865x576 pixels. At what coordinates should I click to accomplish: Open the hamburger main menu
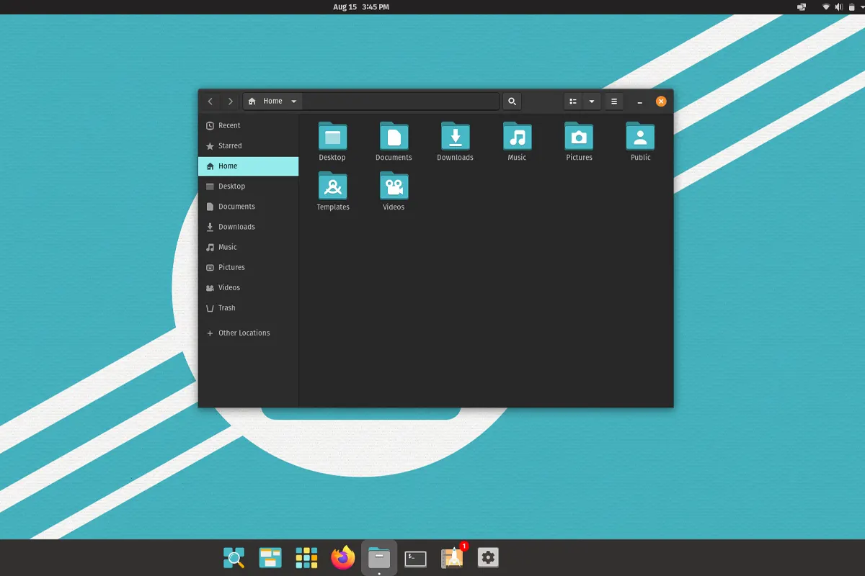pyautogui.click(x=614, y=102)
